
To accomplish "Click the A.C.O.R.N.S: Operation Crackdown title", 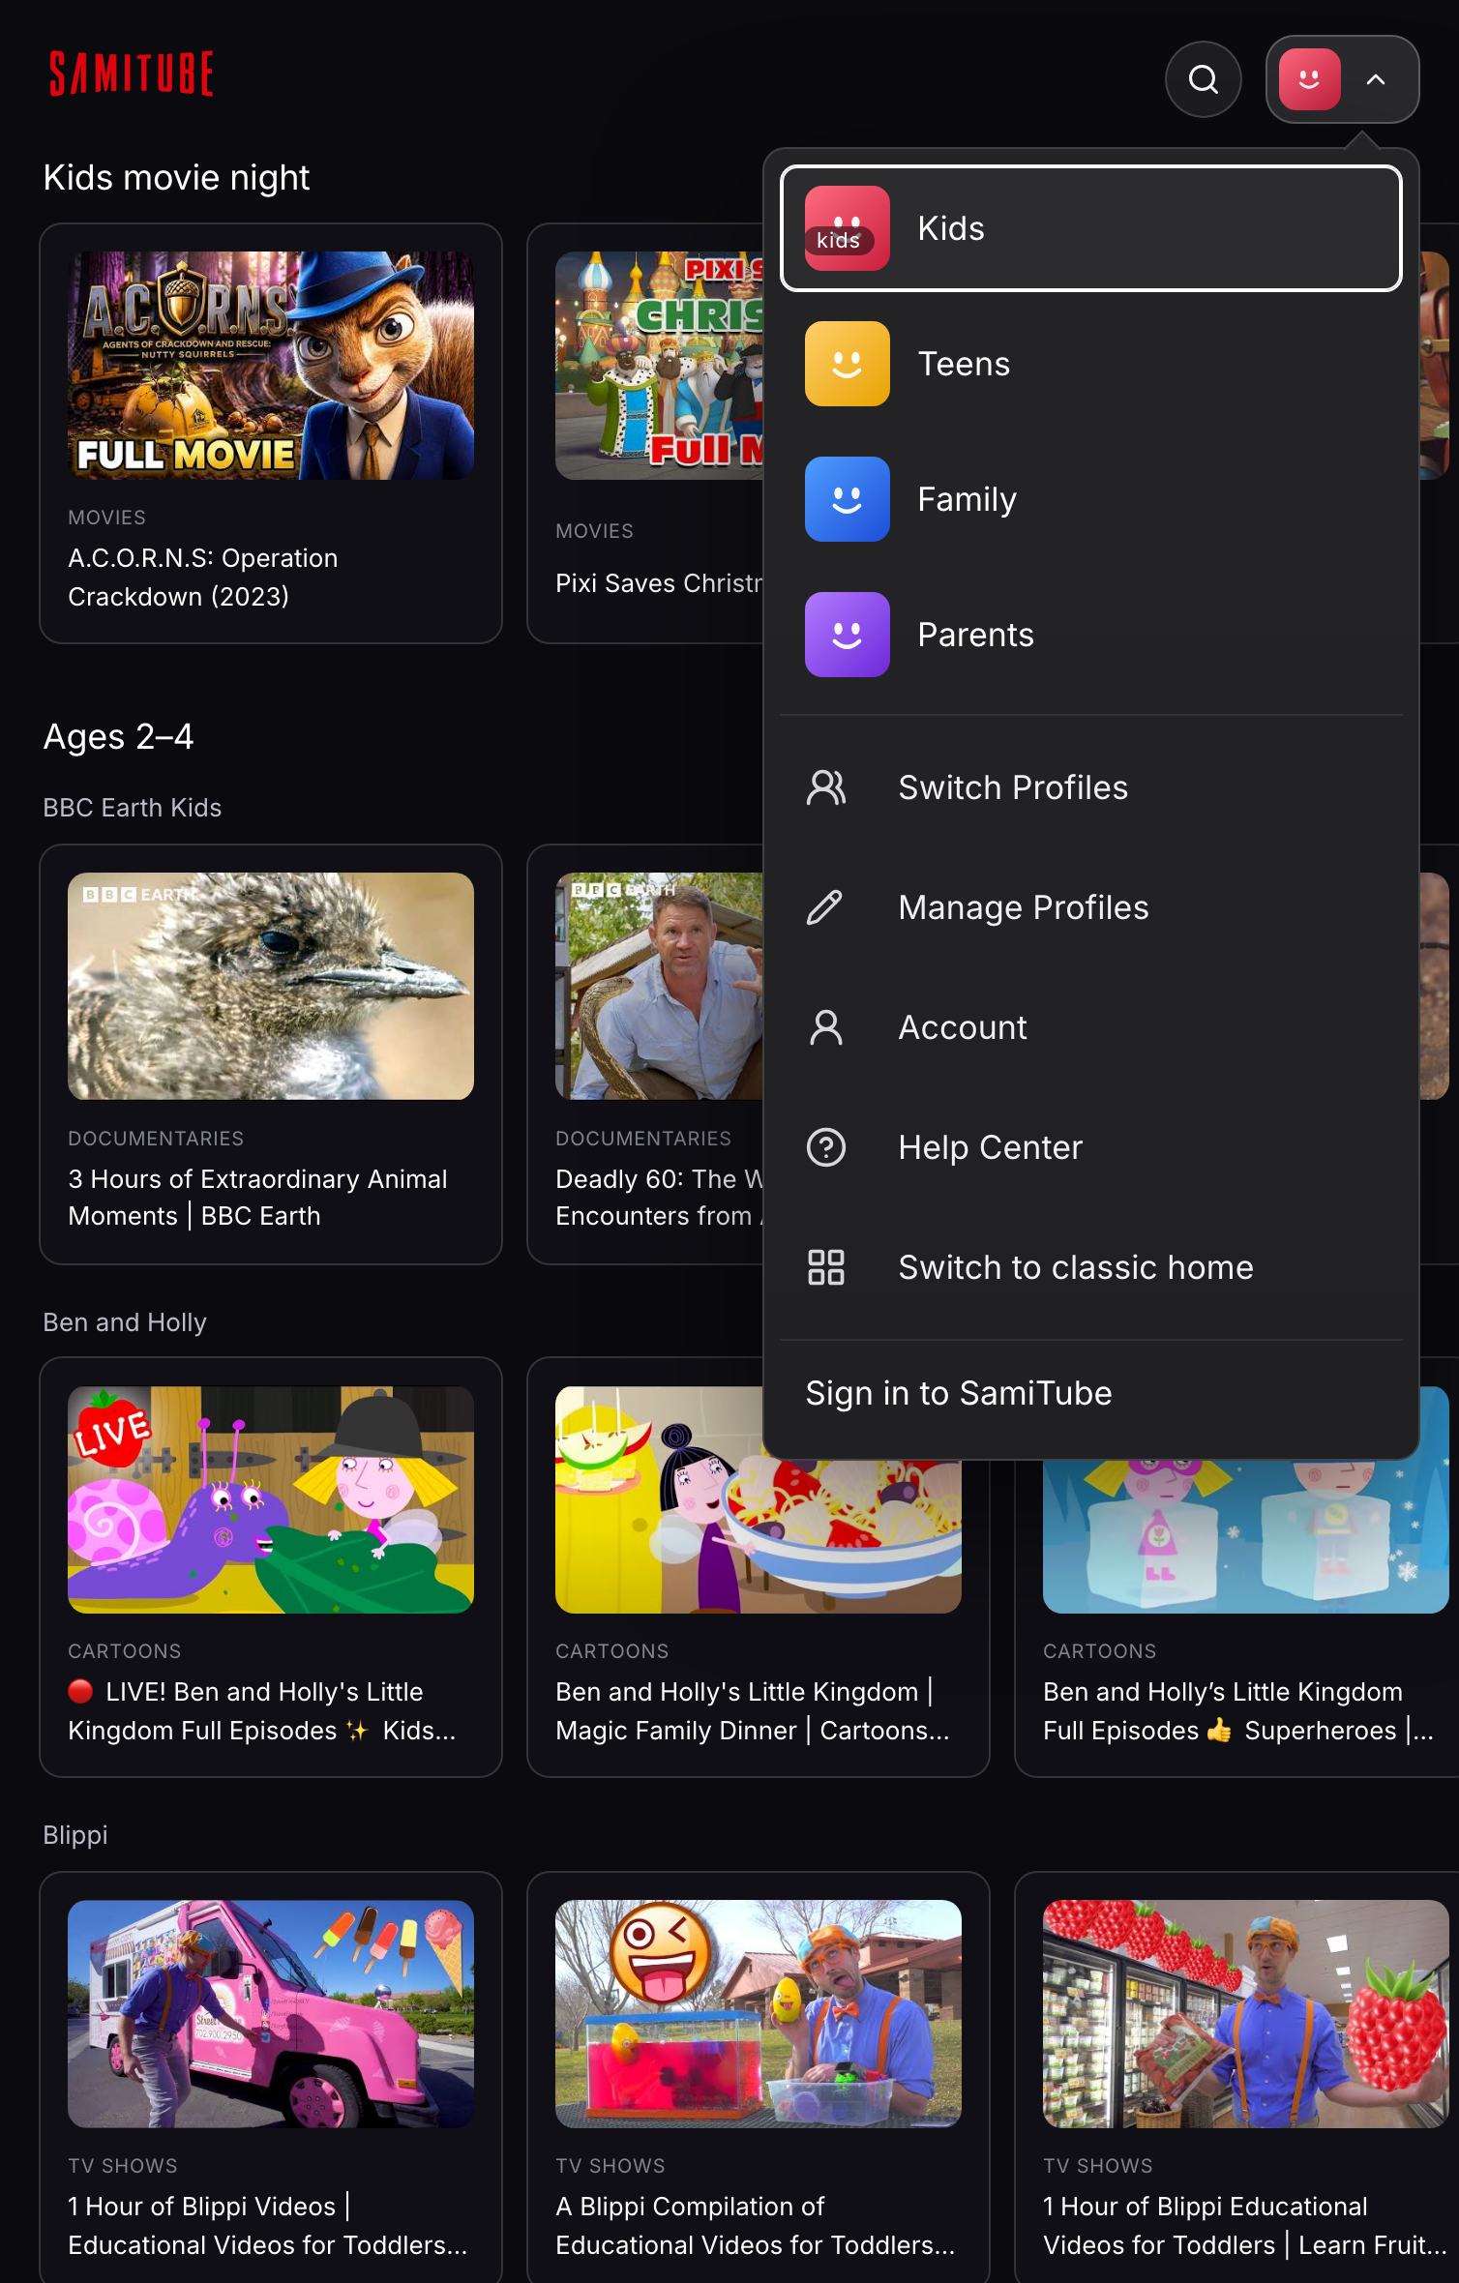I will pyautogui.click(x=203, y=578).
